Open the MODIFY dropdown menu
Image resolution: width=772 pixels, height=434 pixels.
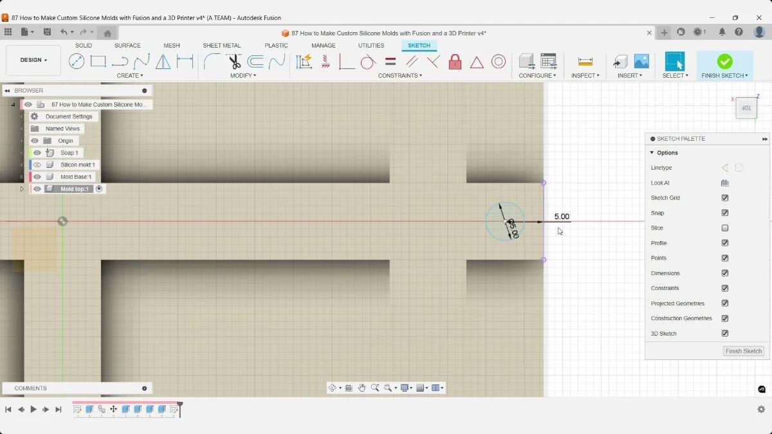point(243,76)
